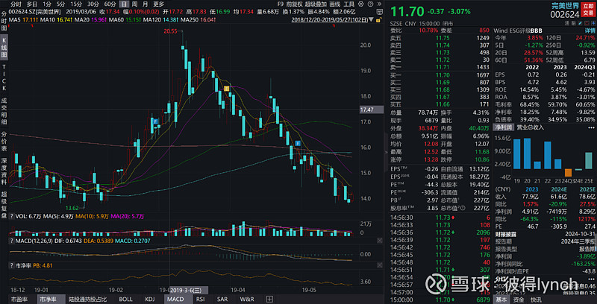Image resolution: width=597 pixels, height=304 pixels.
Task: Select the 5分 interval
Action: [61, 4]
